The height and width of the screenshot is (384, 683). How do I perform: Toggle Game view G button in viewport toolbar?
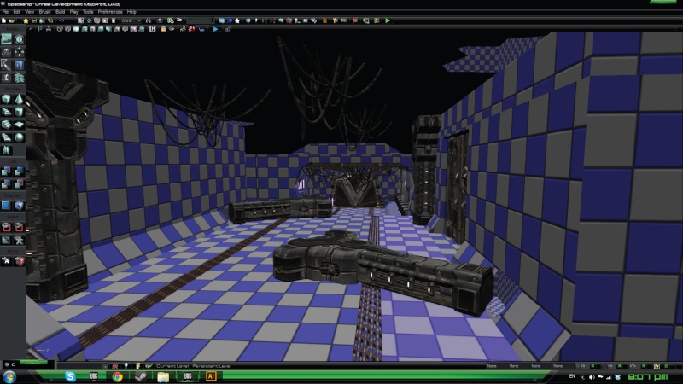click(x=153, y=29)
